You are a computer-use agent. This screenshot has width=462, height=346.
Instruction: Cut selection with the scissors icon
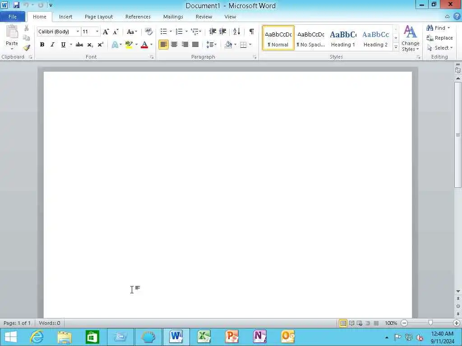pos(27,28)
